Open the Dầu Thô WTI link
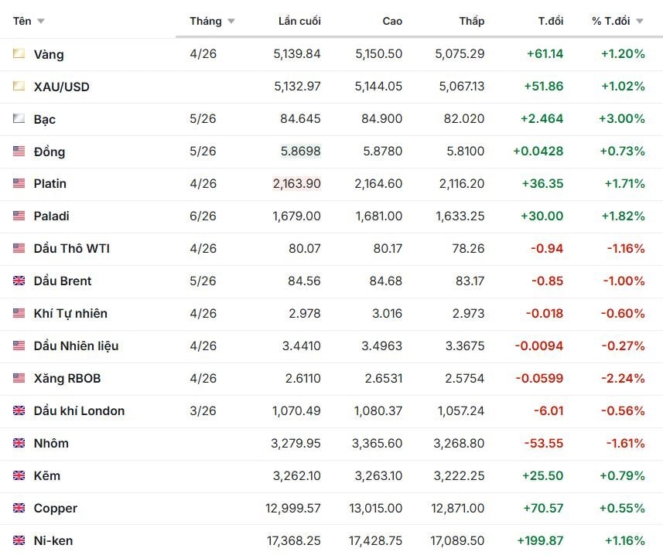This screenshot has height=555, width=663. click(72, 249)
